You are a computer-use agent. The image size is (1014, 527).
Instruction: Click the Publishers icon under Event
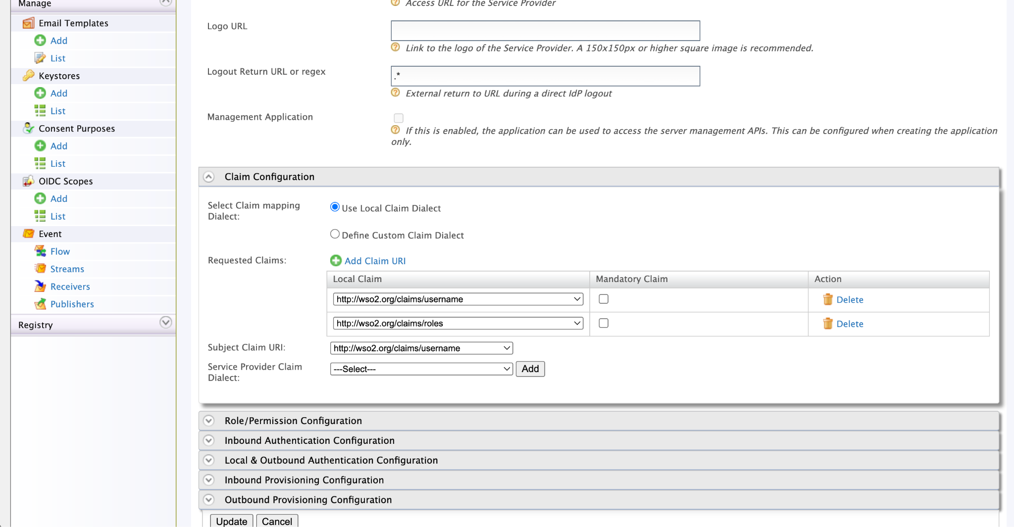[x=40, y=304]
